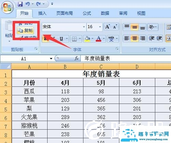Screen dimensions: 171x143
Task: Click the 粘贴 paste icon
Action: click(9, 26)
